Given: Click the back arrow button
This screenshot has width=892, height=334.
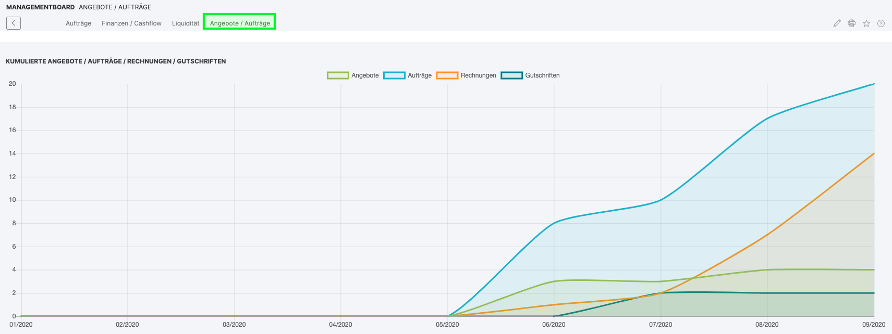Looking at the screenshot, I should coord(14,23).
